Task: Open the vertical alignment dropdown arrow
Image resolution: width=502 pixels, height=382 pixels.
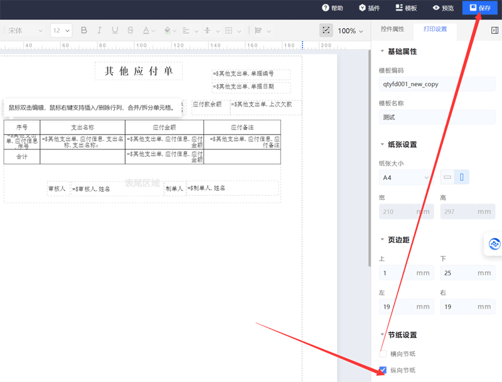Action: point(218,31)
